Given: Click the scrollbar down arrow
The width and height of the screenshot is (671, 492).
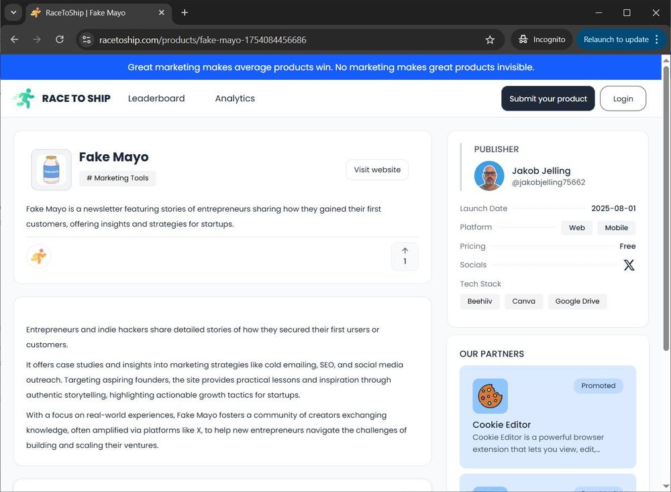Looking at the screenshot, I should tap(666, 487).
